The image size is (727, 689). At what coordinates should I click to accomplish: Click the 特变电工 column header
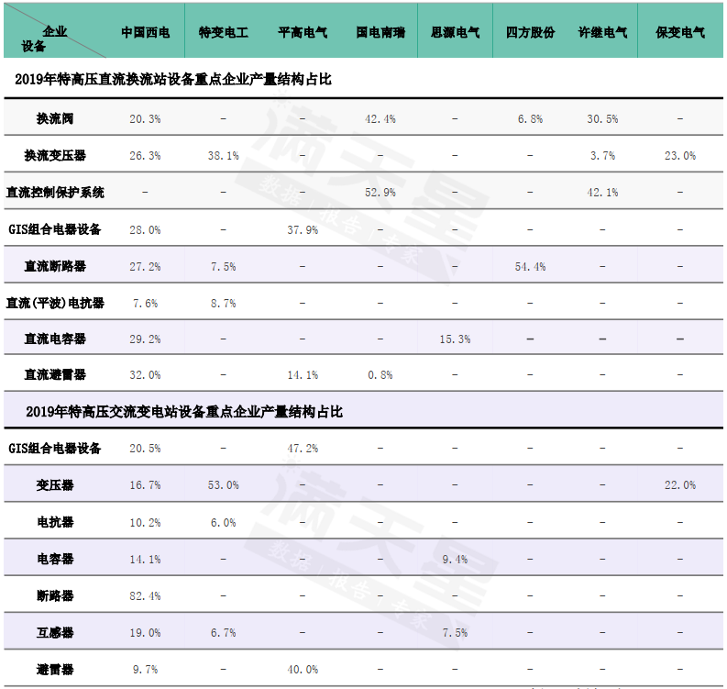[x=224, y=32]
